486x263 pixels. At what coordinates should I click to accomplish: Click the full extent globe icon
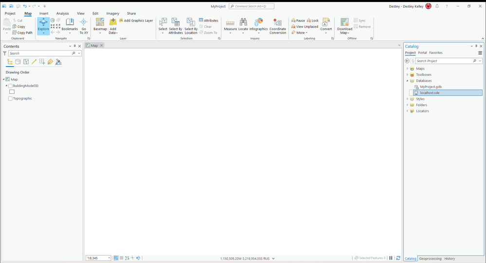click(x=53, y=20)
